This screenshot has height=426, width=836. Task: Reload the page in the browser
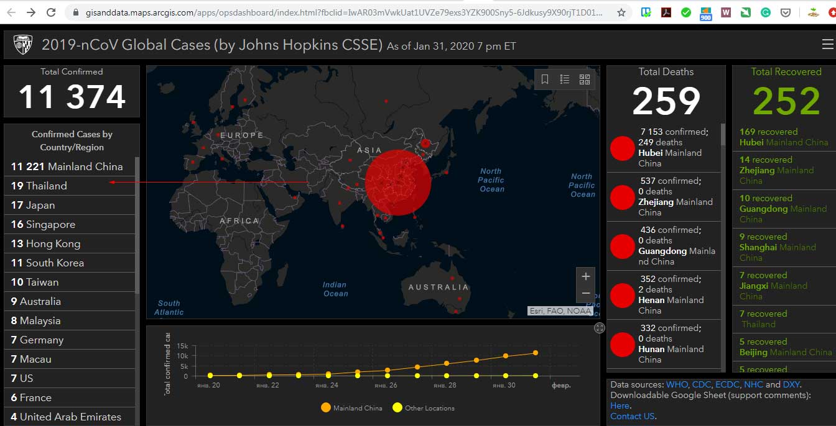pyautogui.click(x=51, y=12)
